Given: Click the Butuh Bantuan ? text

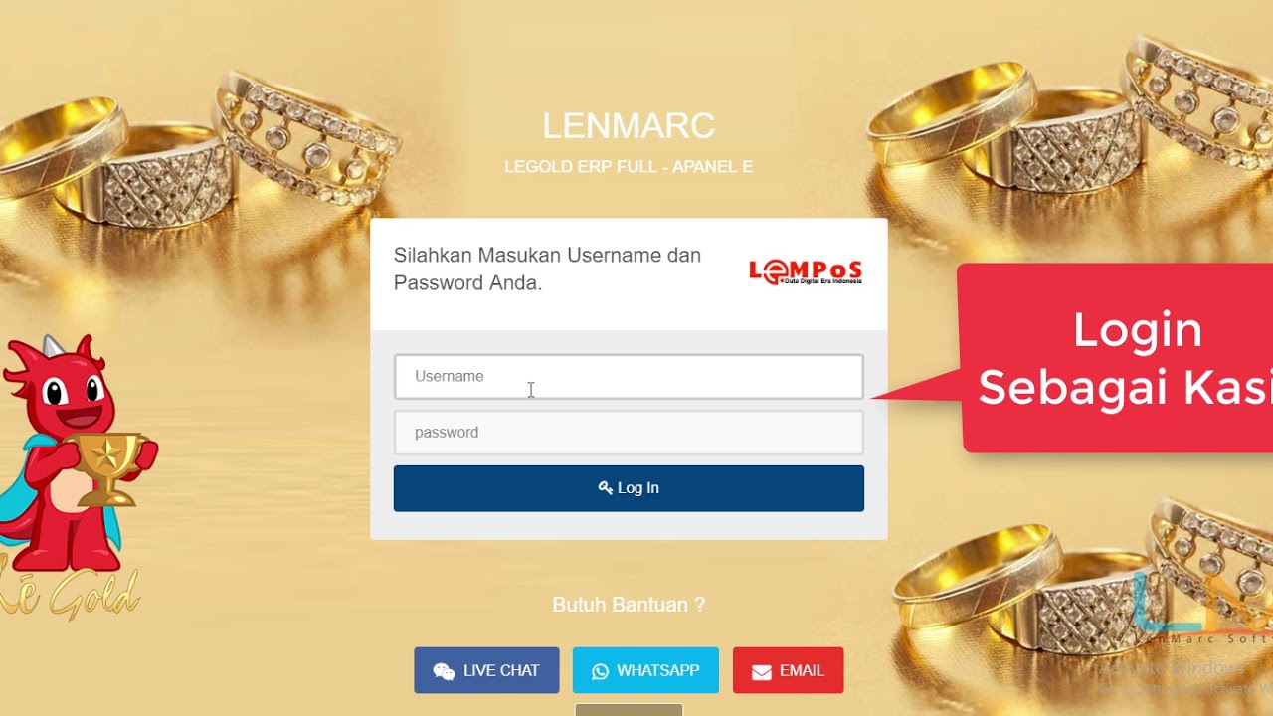Looking at the screenshot, I should pyautogui.click(x=629, y=605).
